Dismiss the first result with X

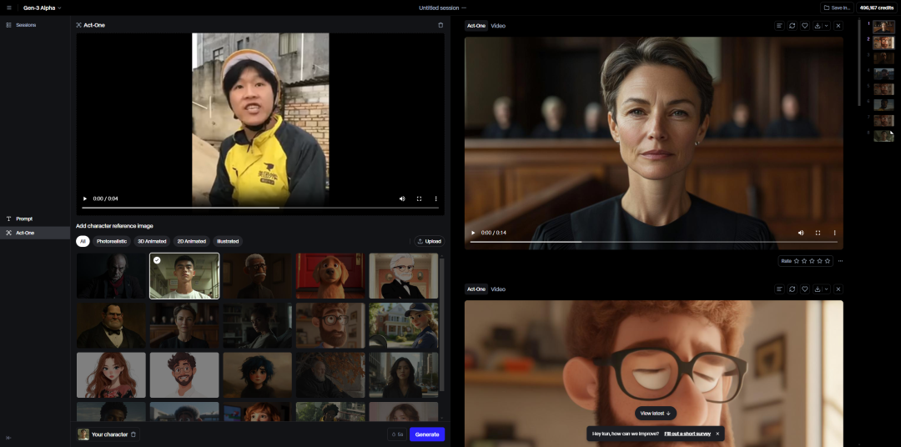838,26
